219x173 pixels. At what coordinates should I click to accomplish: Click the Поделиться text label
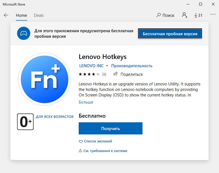click(132, 74)
